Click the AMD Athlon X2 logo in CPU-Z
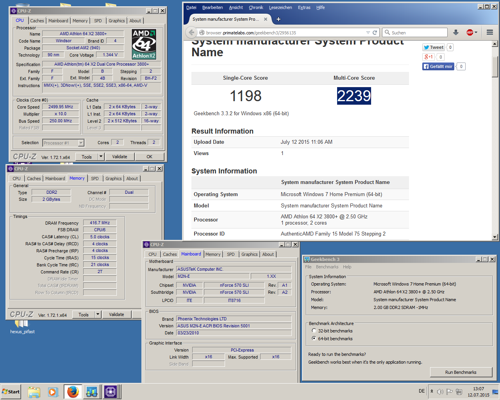This screenshot has width=500, height=400. 144,44
